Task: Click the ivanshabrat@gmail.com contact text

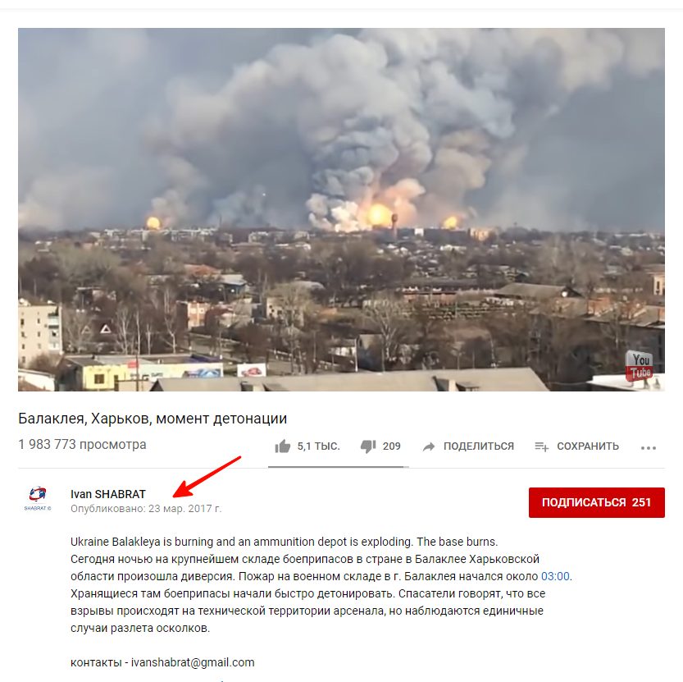Action: [193, 662]
